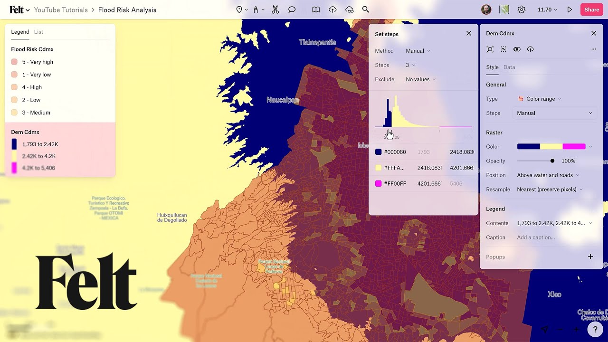The height and width of the screenshot is (342, 608).
Task: Close the Dem Cdmx panel
Action: pyautogui.click(x=594, y=33)
